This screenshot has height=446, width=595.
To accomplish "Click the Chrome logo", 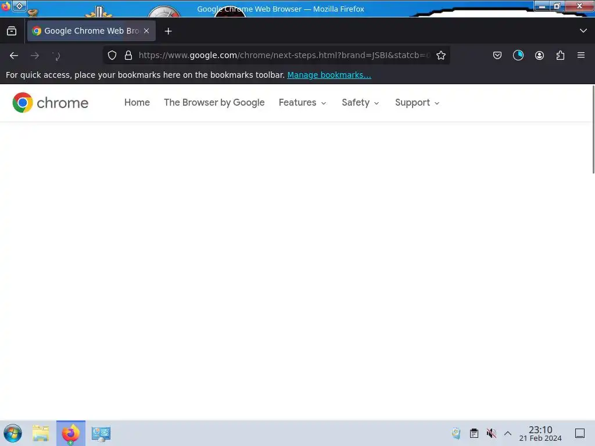I will [x=50, y=102].
